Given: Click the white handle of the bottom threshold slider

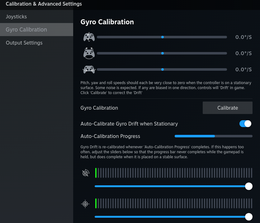Looking at the screenshot, I should (248, 217).
